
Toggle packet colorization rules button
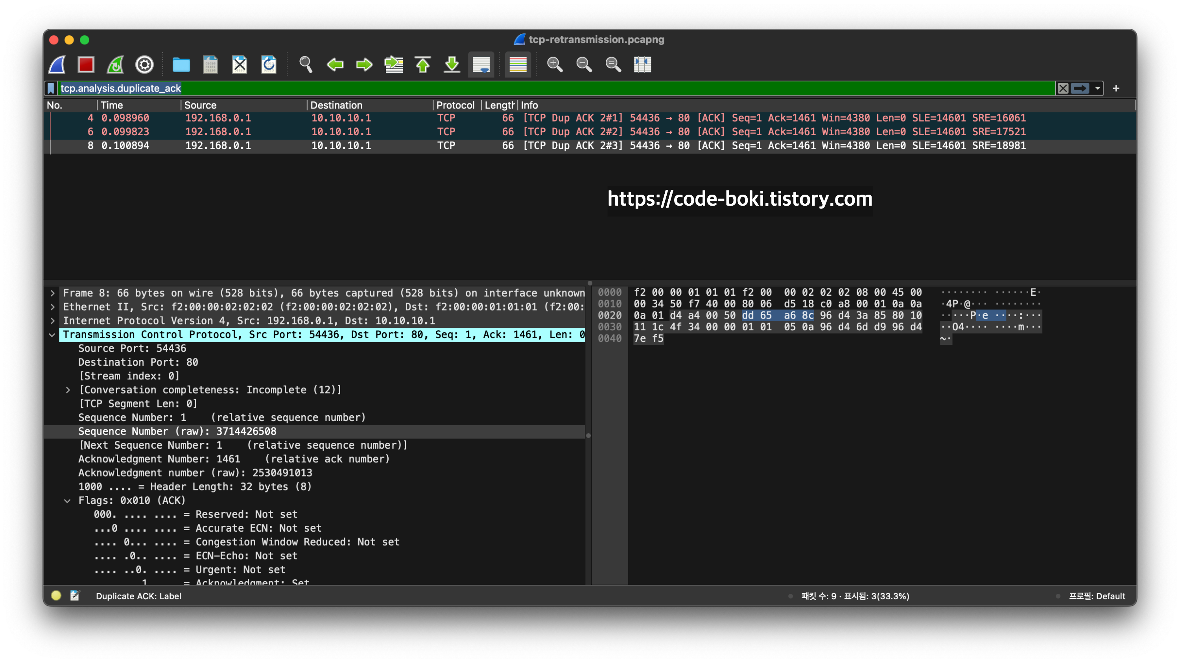[x=518, y=64]
